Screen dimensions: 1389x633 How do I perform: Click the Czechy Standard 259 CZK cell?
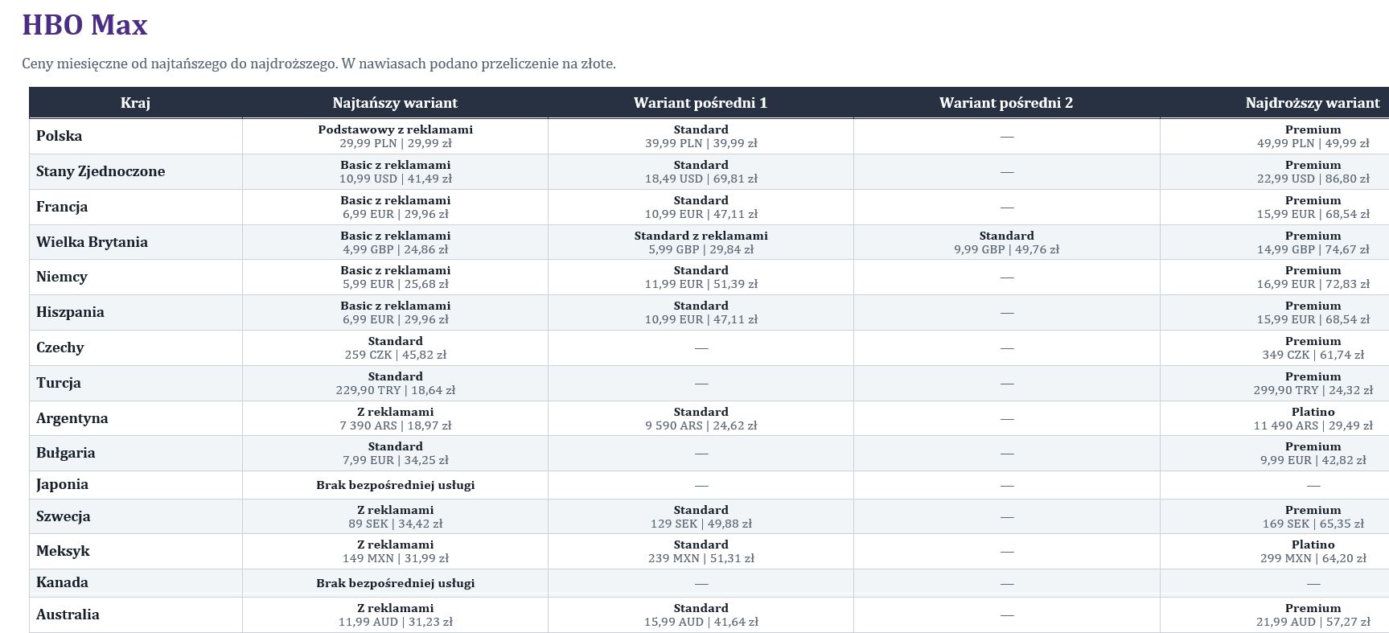tap(395, 347)
